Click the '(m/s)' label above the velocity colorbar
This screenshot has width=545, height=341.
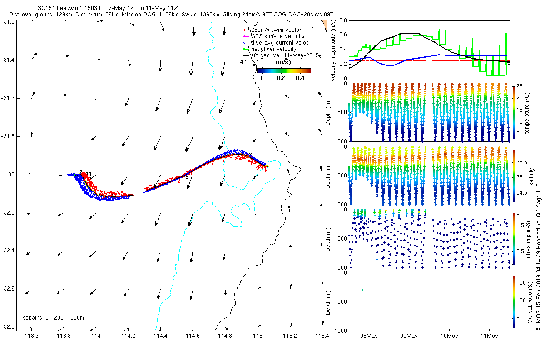tap(284, 62)
